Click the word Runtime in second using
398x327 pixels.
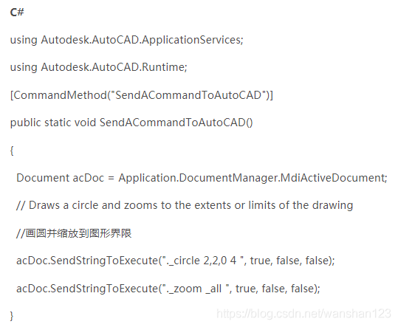coord(163,67)
